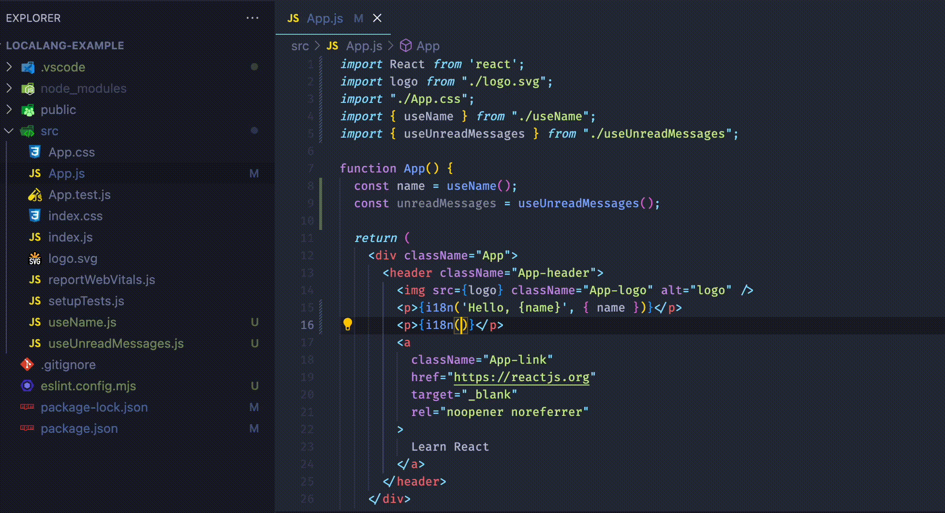This screenshot has height=513, width=945.
Task: Follow the https://reactjs.org link in code
Action: pos(521,377)
